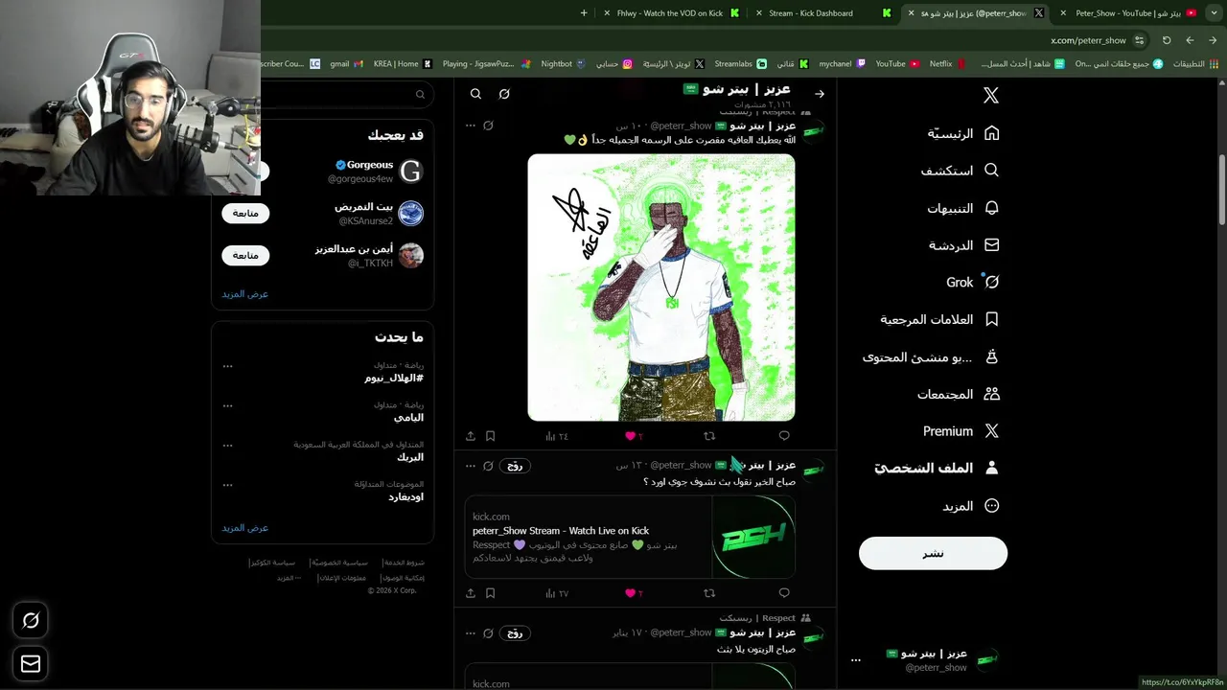Click the x.com/peterr_show address bar

point(1088,40)
